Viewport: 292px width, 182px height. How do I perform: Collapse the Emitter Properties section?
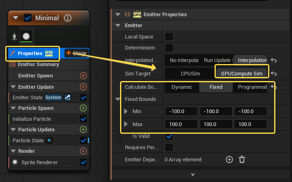118,15
